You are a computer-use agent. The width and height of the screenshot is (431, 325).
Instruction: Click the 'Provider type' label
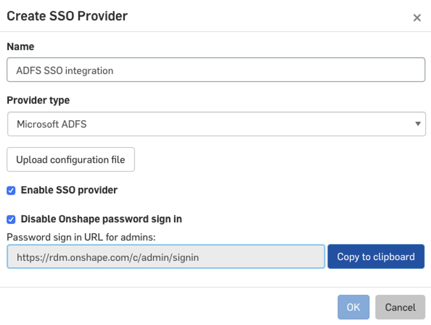click(x=38, y=100)
